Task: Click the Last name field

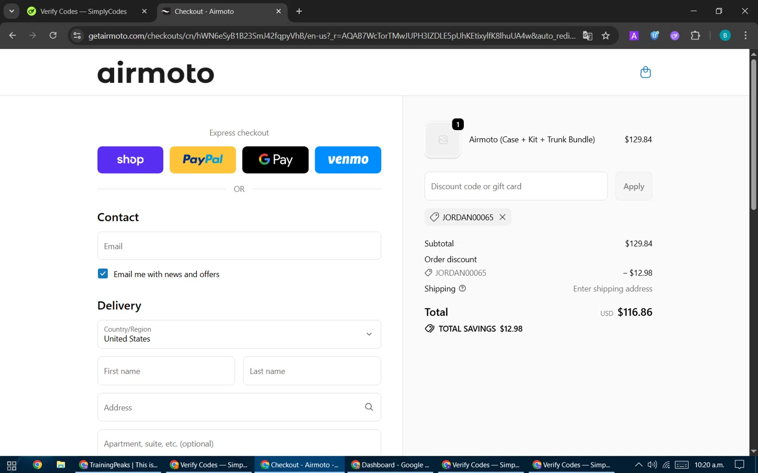Action: 312,371
